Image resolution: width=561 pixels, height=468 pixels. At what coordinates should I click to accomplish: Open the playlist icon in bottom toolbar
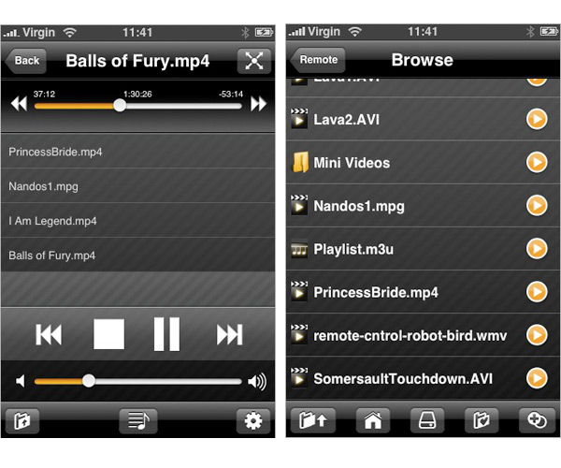[138, 421]
